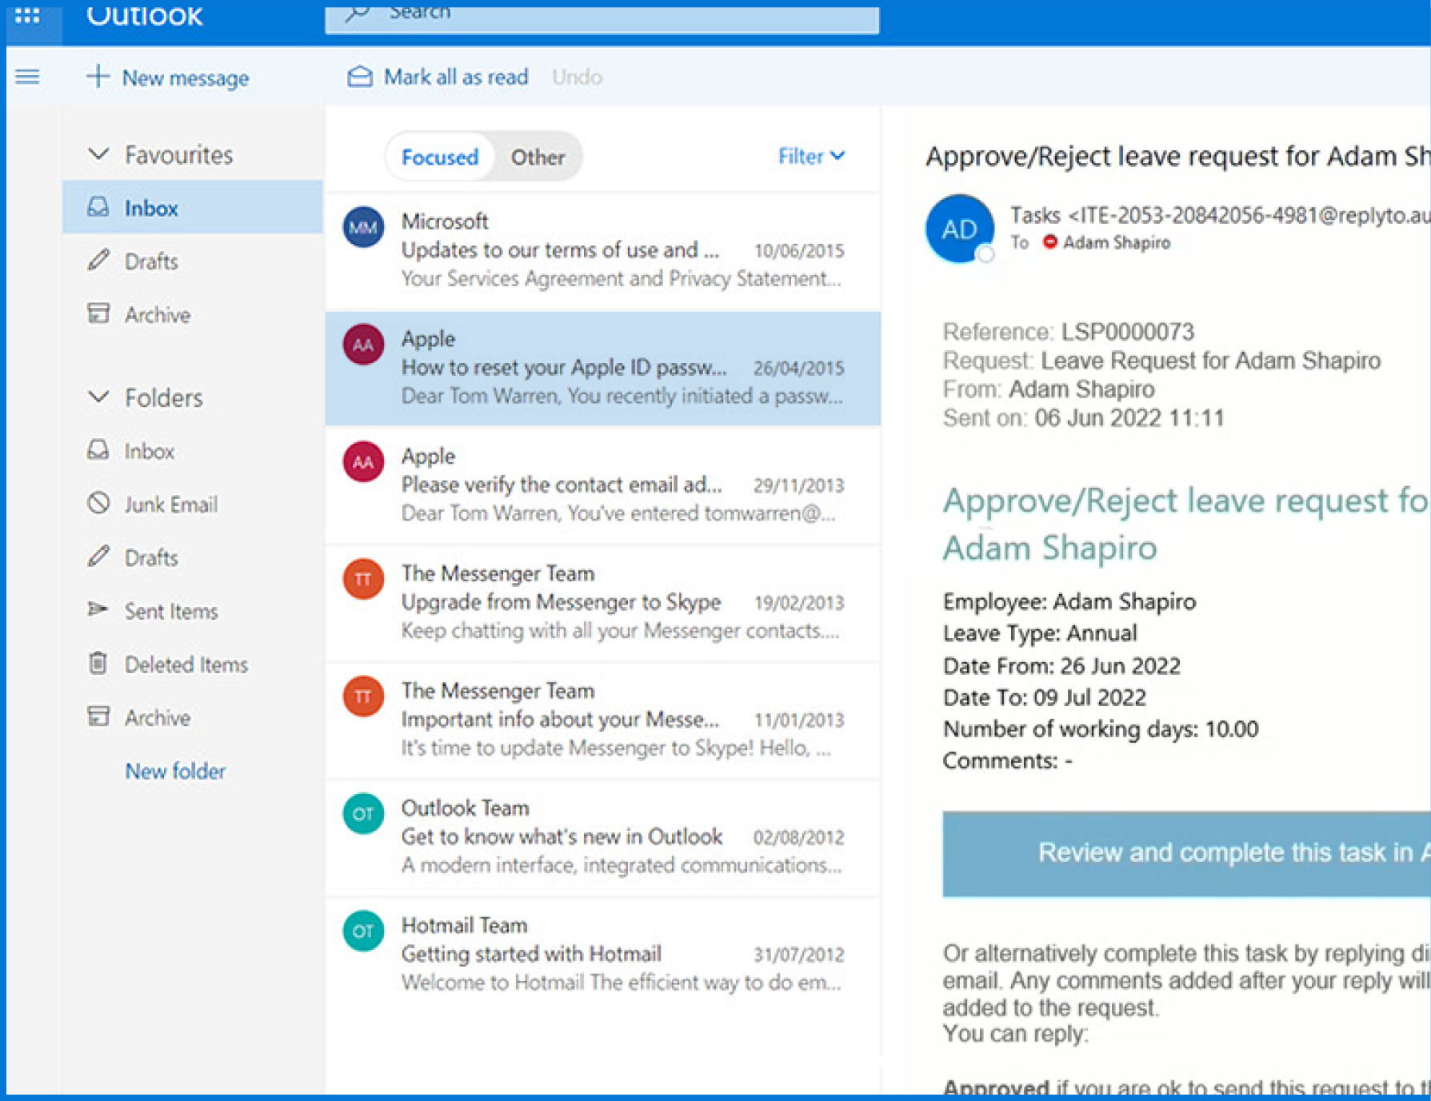Click Mark all as read

click(x=438, y=77)
